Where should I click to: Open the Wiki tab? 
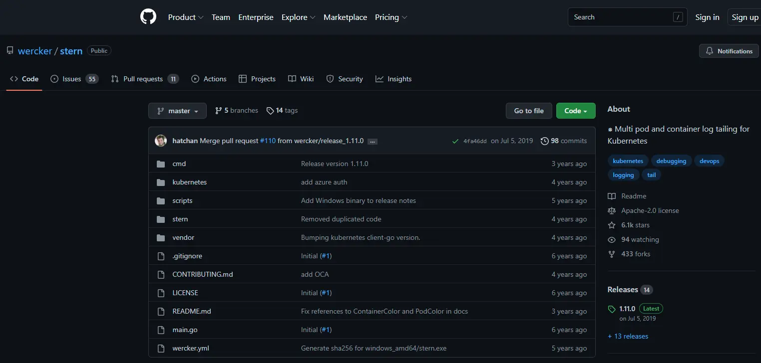301,79
